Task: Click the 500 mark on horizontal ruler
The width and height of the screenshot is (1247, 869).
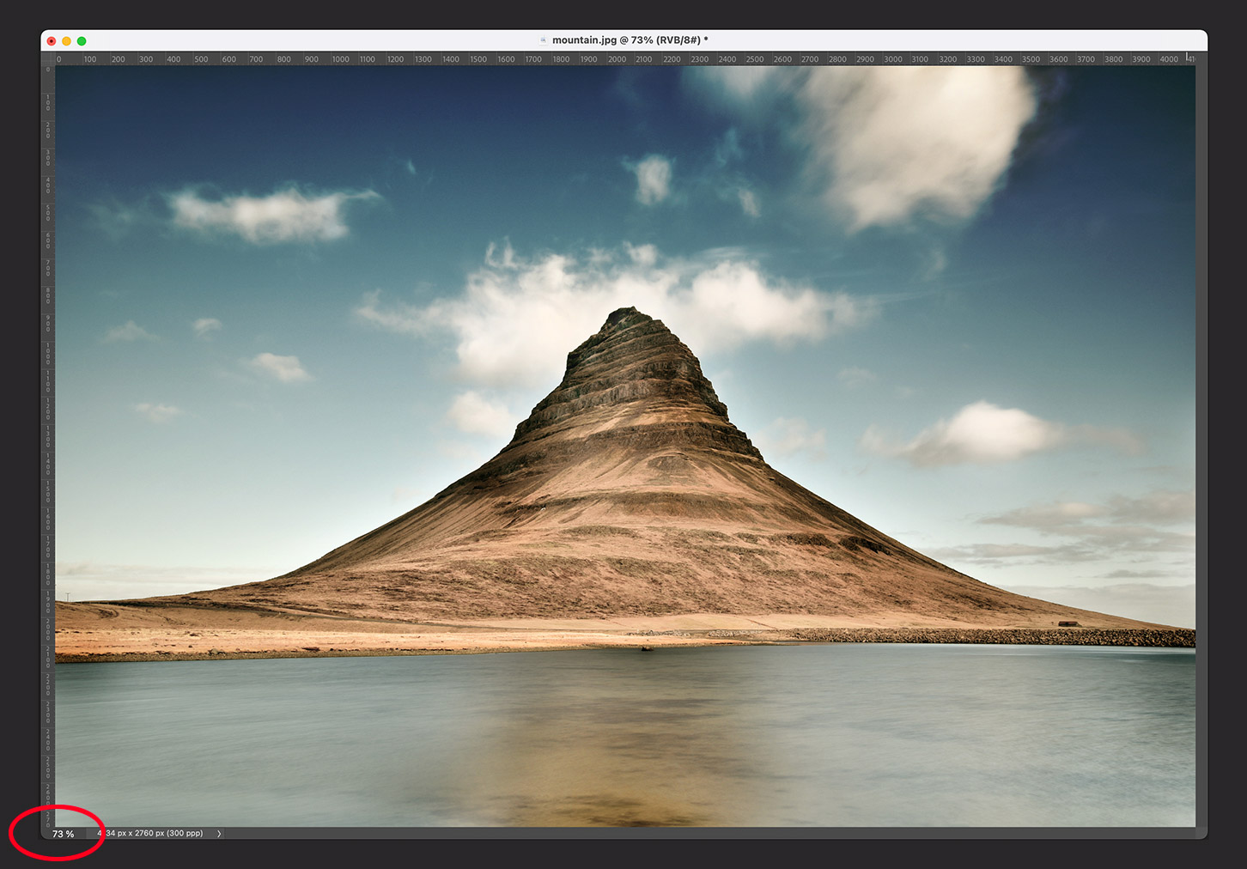Action: [201, 59]
